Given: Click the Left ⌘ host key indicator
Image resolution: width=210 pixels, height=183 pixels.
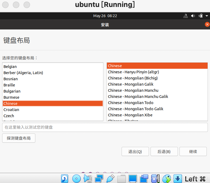Looking at the screenshot, I should (195, 179).
